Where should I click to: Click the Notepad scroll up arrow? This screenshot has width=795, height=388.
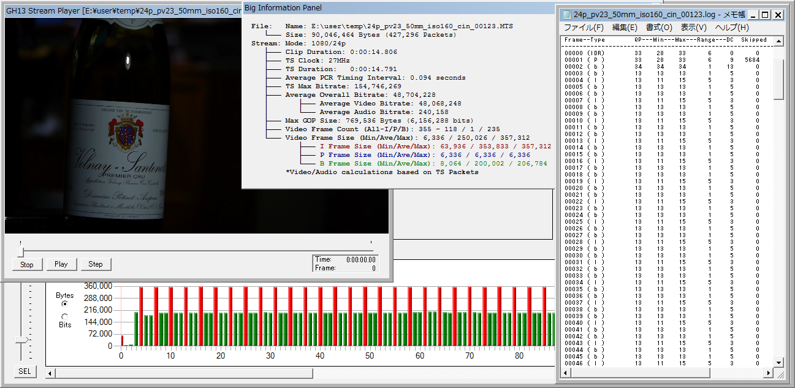778,42
